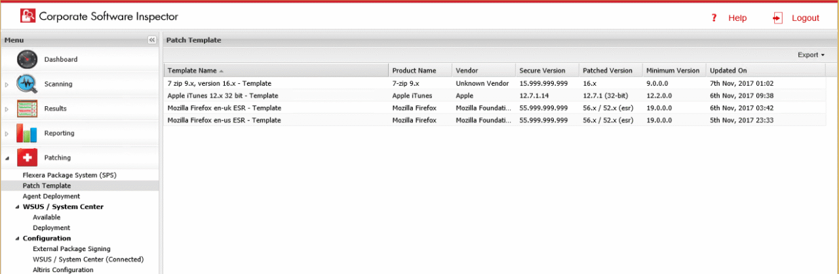Click the Logout door icon
Screen dimensions: 839x274
point(777,18)
